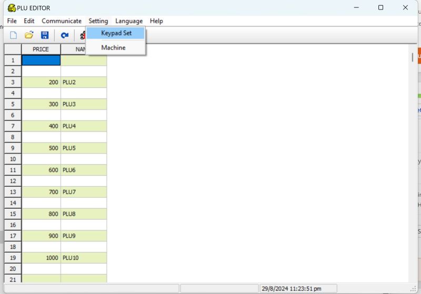Click the PLU Editor title bar icon
Screen dimensions: 421x294
click(11, 8)
